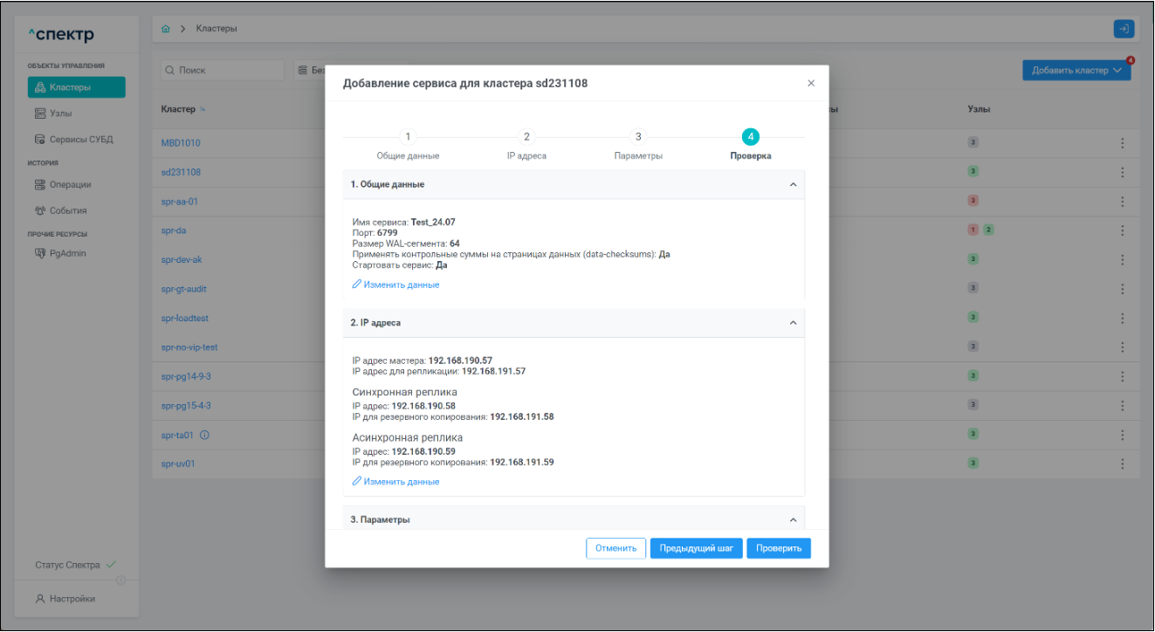Click the Поиск search field
The height and width of the screenshot is (632, 1155).
(223, 71)
